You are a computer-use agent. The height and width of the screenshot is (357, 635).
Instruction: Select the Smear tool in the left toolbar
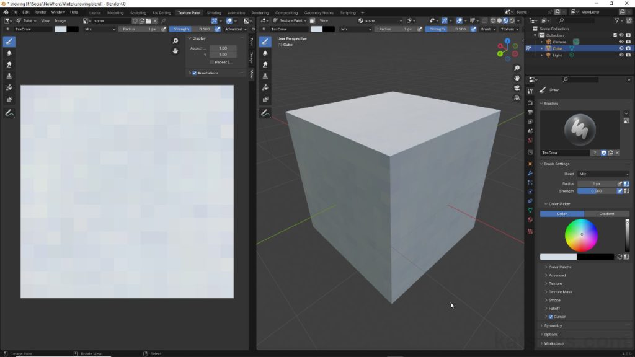point(8,64)
